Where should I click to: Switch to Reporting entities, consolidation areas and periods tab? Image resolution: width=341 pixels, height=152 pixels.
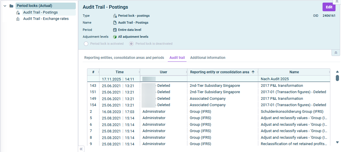(124, 58)
